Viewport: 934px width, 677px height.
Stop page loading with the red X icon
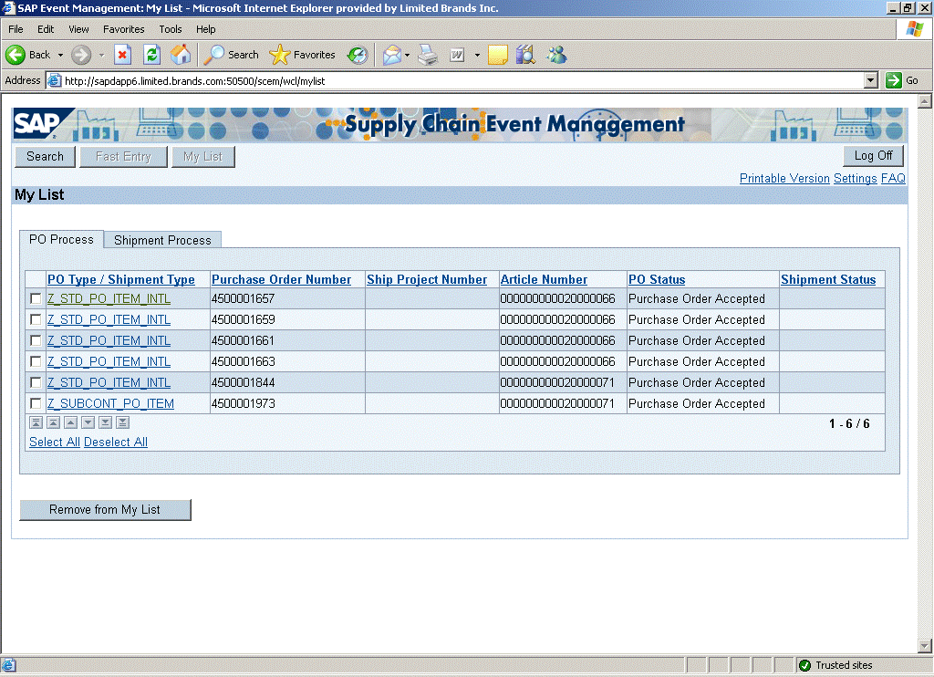click(123, 55)
